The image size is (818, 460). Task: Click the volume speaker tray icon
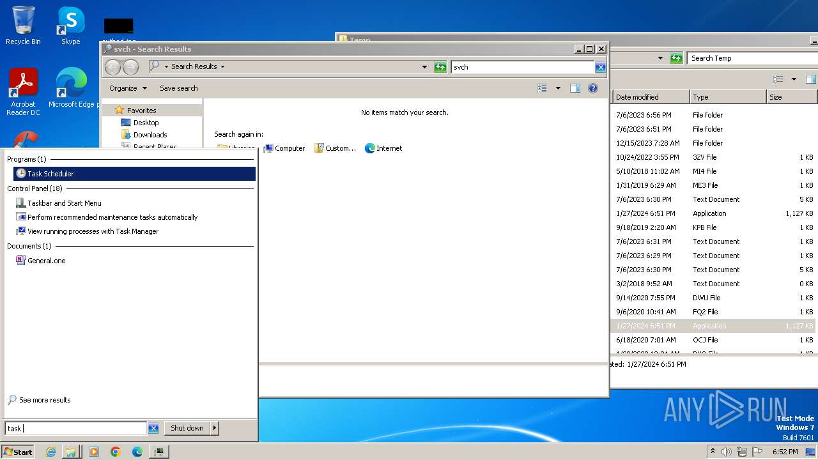[727, 452]
